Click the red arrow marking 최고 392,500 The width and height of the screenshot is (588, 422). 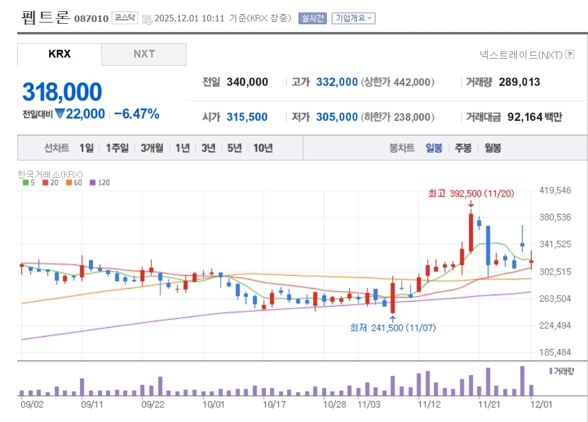[x=471, y=205]
